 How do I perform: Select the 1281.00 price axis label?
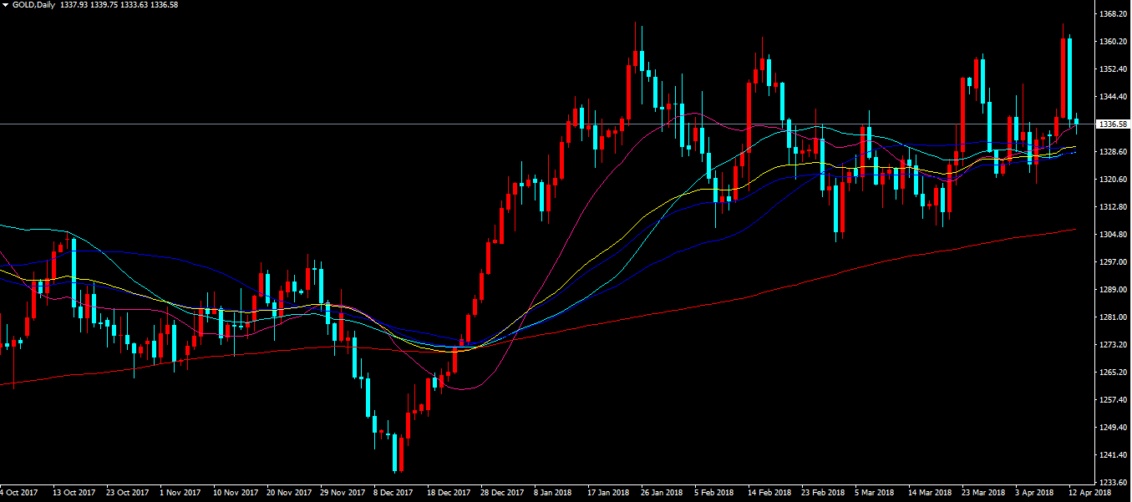coord(1114,317)
